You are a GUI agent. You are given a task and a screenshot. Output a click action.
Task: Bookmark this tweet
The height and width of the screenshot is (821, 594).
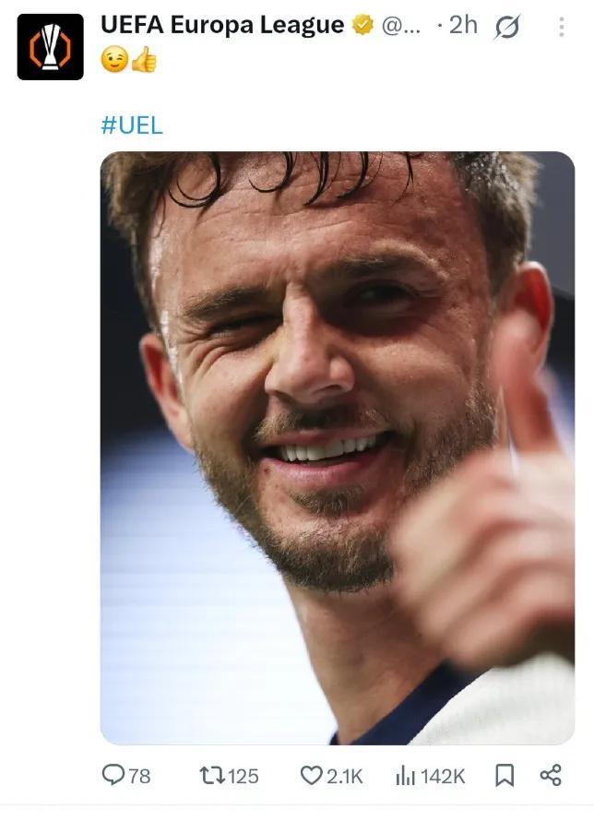pos(505,775)
